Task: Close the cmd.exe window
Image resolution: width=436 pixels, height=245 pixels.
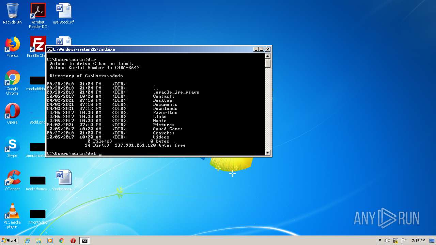Action: click(268, 49)
